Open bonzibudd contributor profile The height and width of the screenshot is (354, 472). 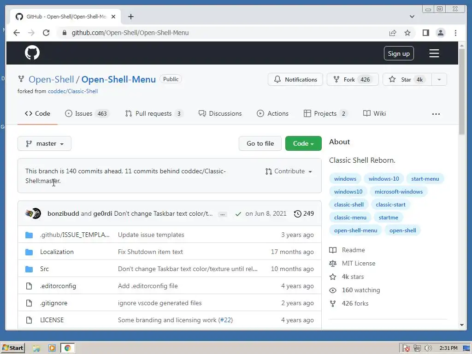63,214
